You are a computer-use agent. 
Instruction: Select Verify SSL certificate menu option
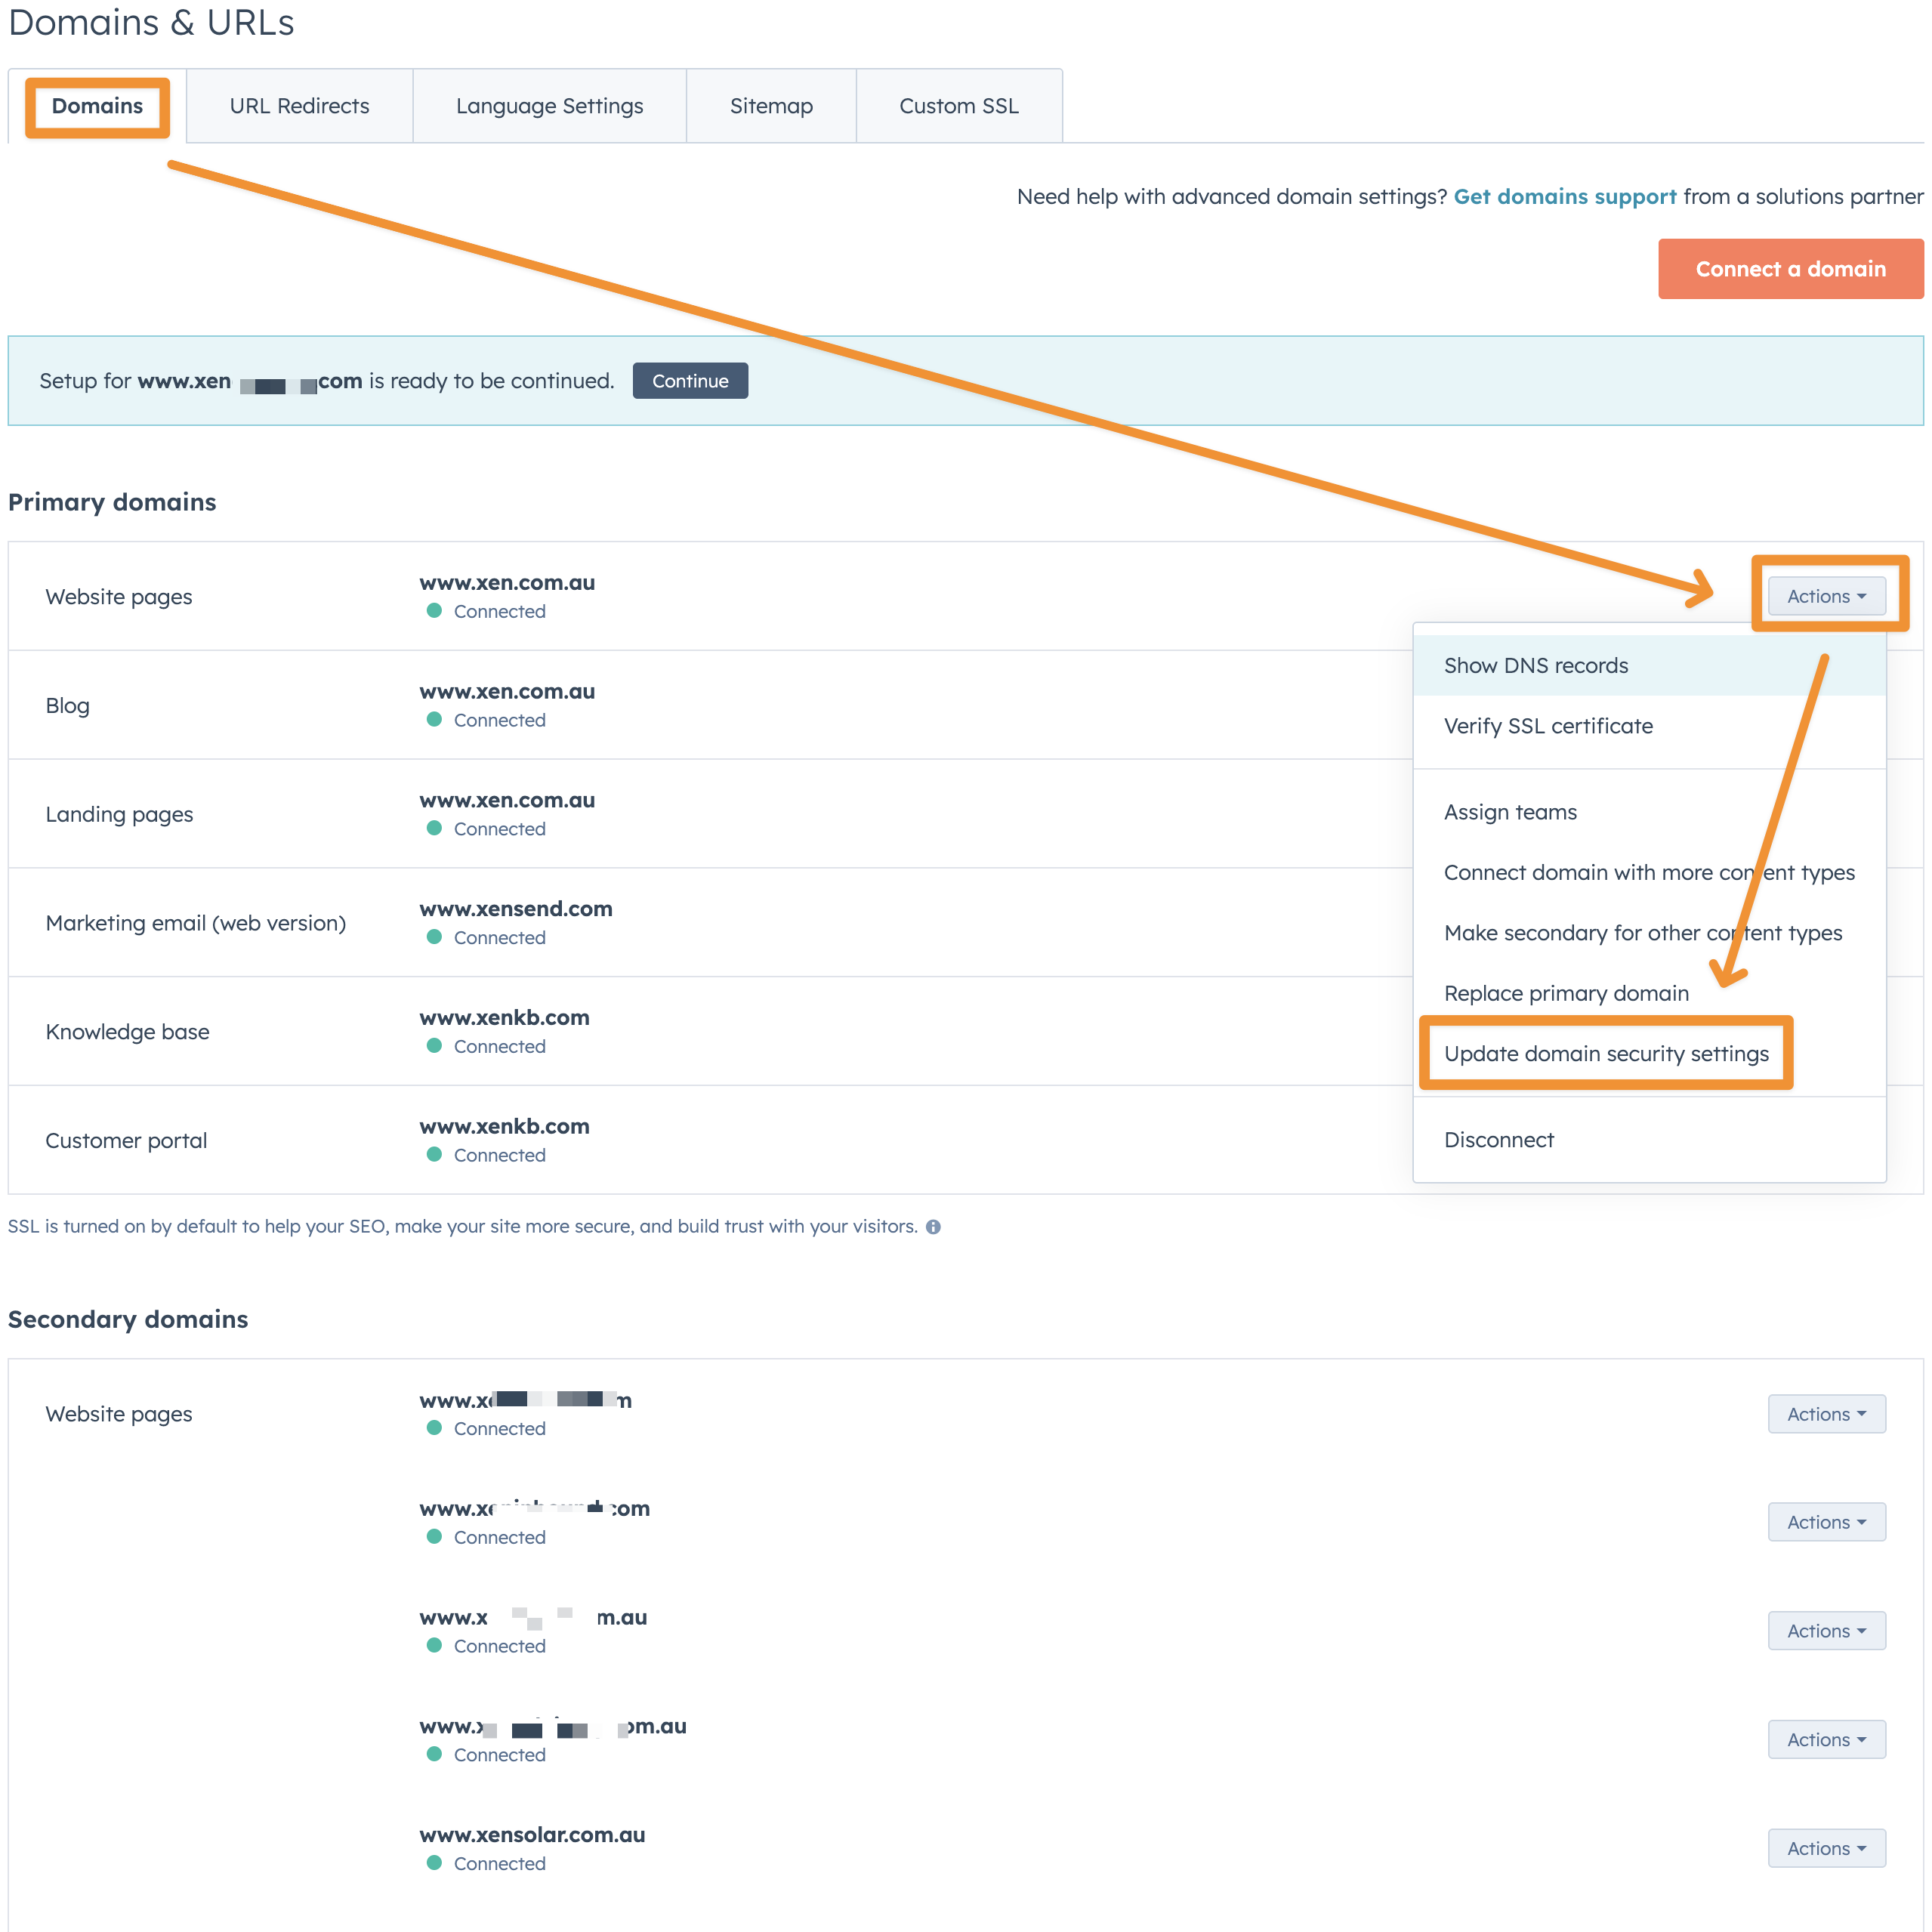tap(1548, 726)
